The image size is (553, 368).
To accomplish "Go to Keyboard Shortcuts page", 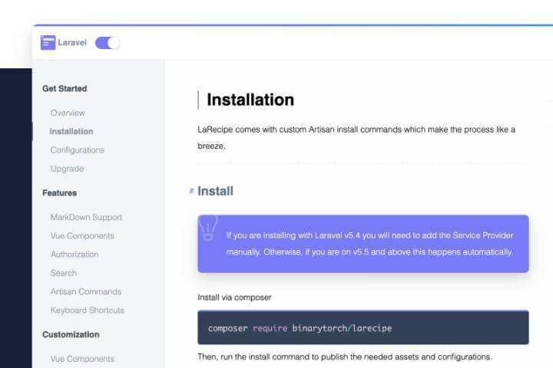I will click(x=88, y=310).
